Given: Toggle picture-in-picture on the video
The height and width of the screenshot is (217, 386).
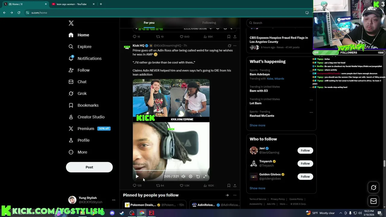Looking at the screenshot, I should (x=198, y=177).
